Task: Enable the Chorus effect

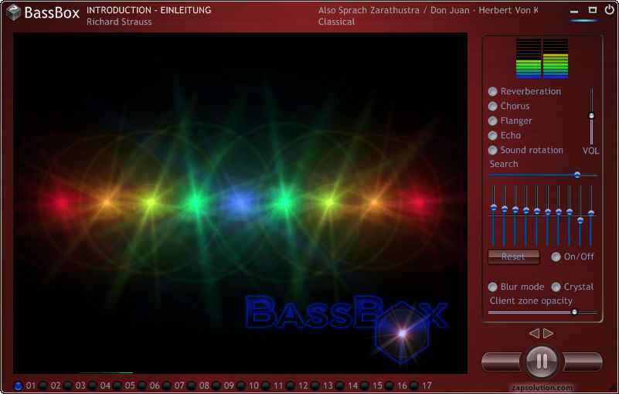Action: pos(493,106)
